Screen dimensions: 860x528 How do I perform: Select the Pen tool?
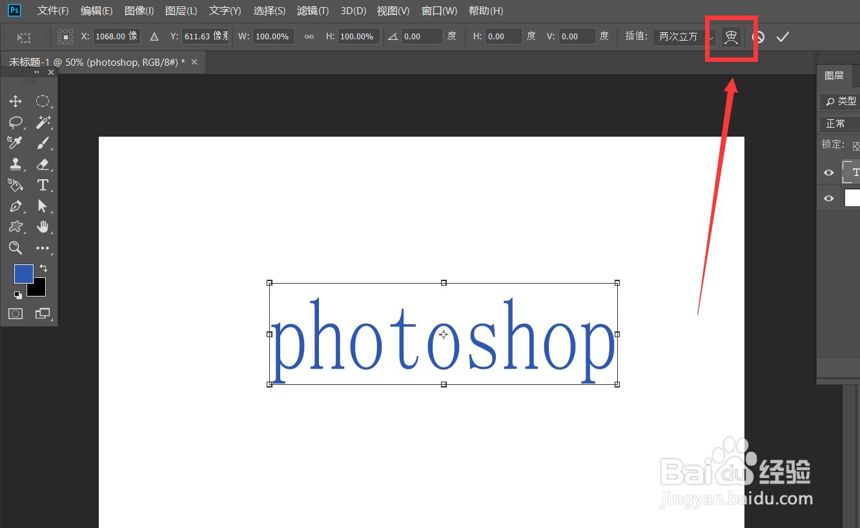tap(15, 206)
